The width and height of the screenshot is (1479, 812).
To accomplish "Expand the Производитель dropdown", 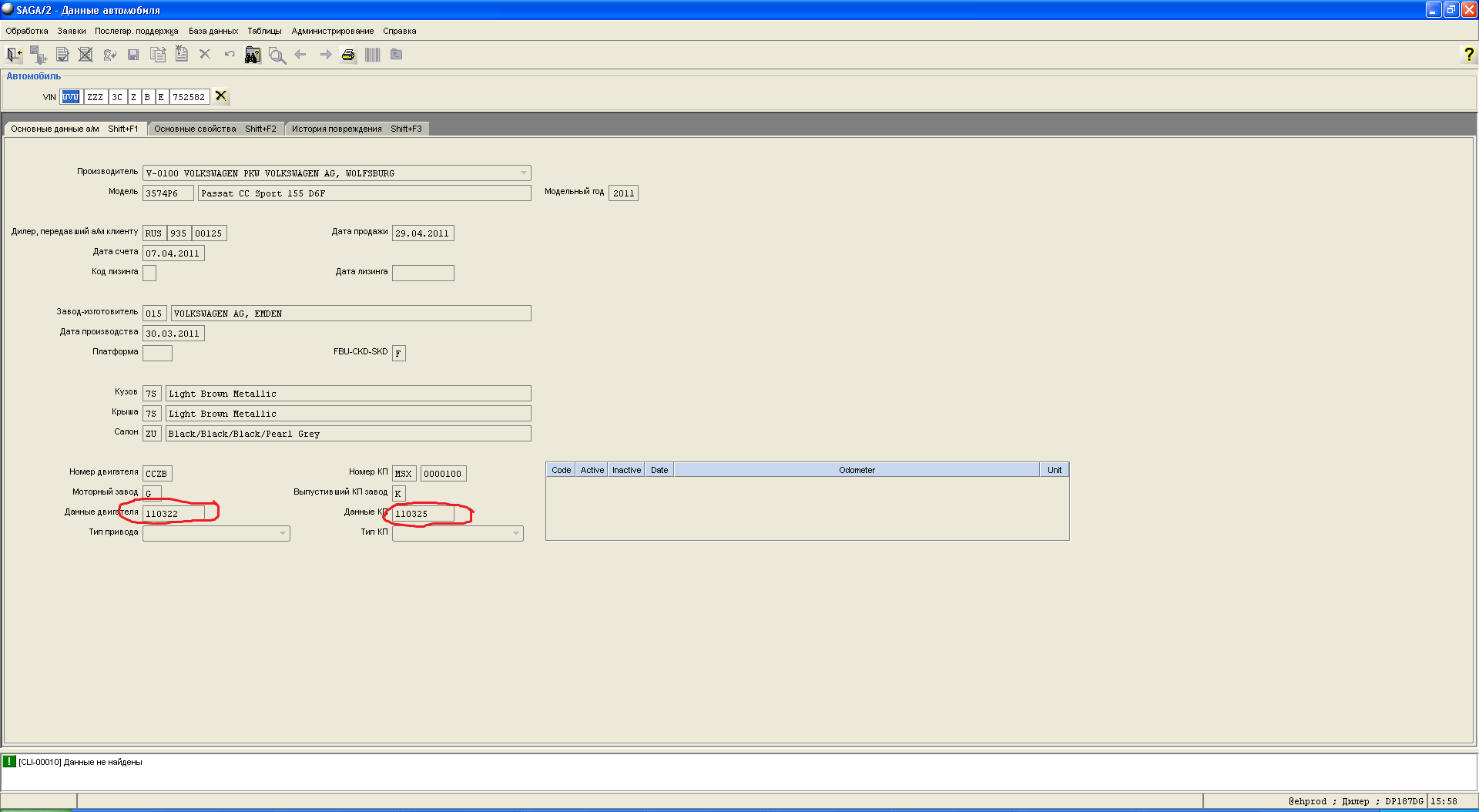I will point(524,173).
